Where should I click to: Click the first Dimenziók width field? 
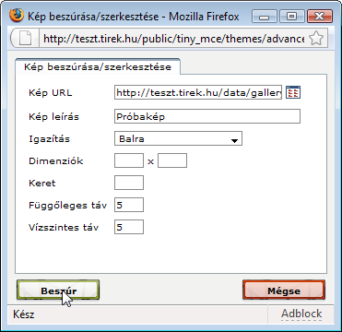coord(129,161)
